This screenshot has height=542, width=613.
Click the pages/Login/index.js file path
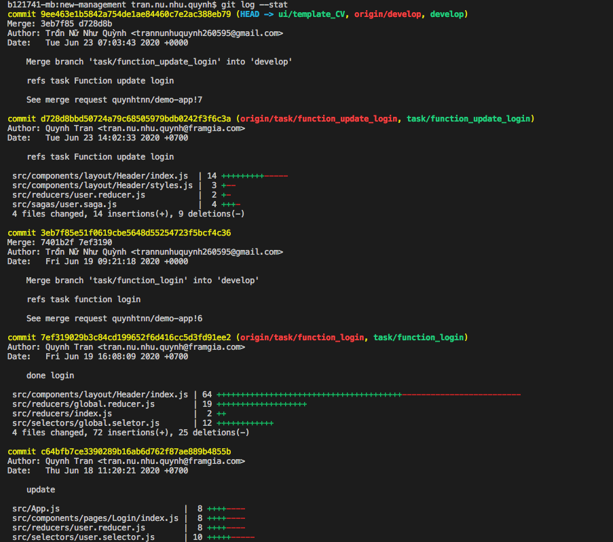pos(96,518)
